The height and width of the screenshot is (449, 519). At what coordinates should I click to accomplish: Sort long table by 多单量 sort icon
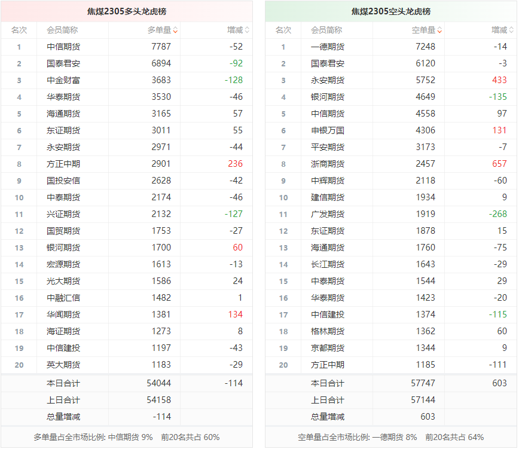175,30
